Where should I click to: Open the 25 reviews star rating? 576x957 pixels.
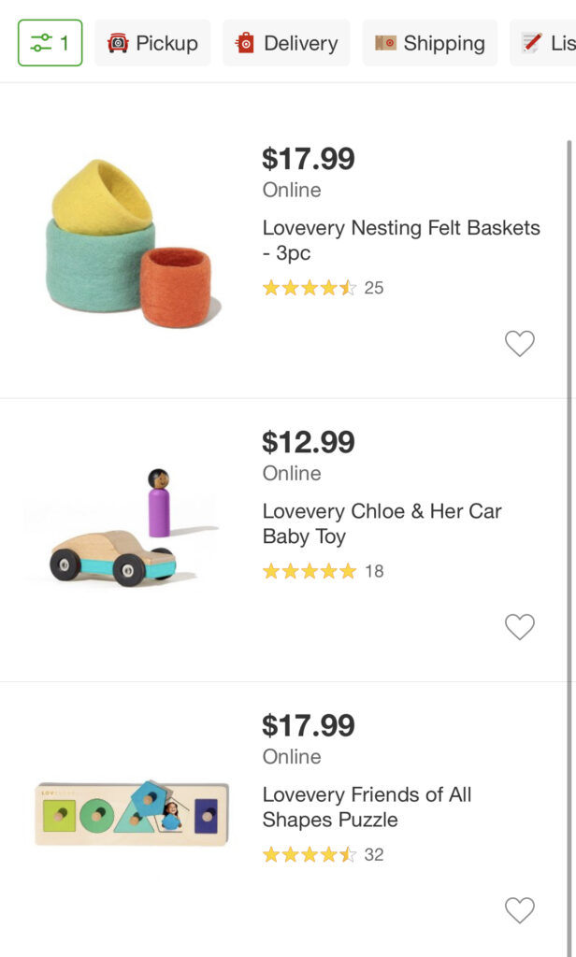pos(324,288)
